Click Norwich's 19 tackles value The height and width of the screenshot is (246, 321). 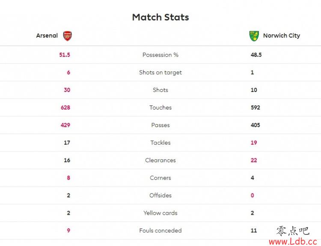tap(254, 142)
